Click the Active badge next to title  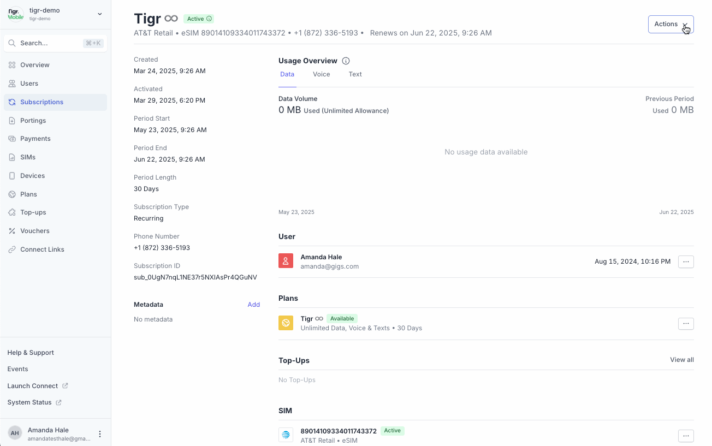[x=199, y=19]
